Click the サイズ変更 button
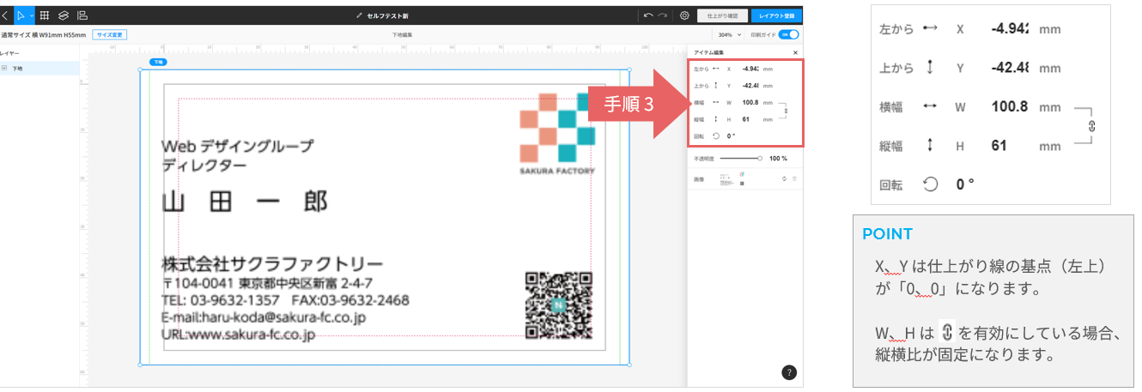This screenshot has height=392, width=1142. tap(109, 35)
